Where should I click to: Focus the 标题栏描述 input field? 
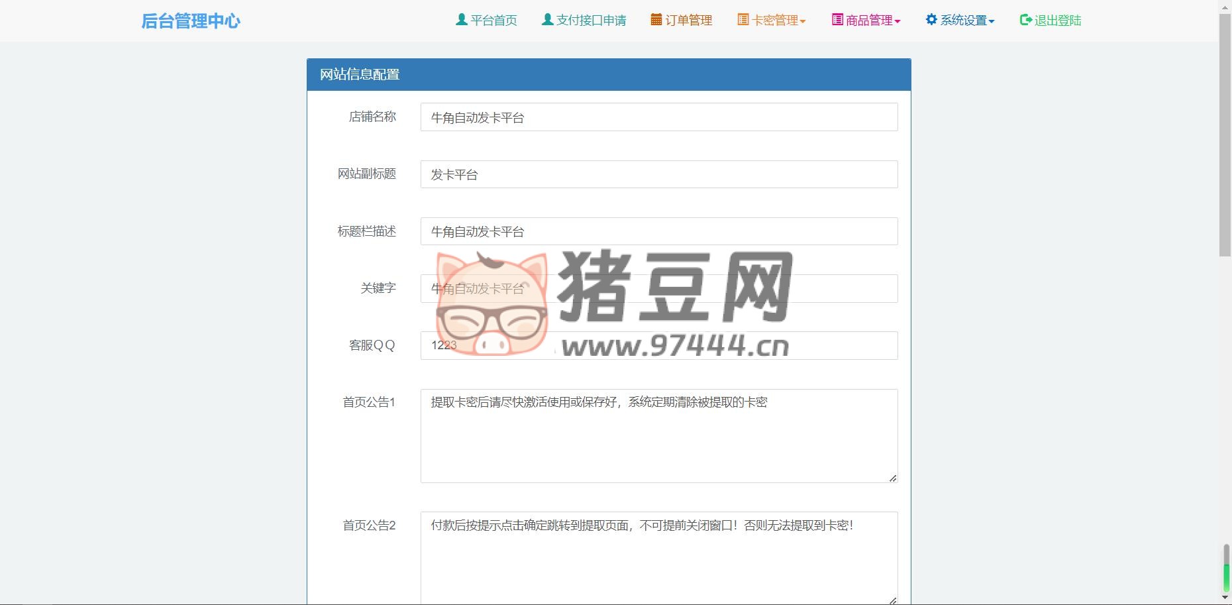(x=659, y=231)
